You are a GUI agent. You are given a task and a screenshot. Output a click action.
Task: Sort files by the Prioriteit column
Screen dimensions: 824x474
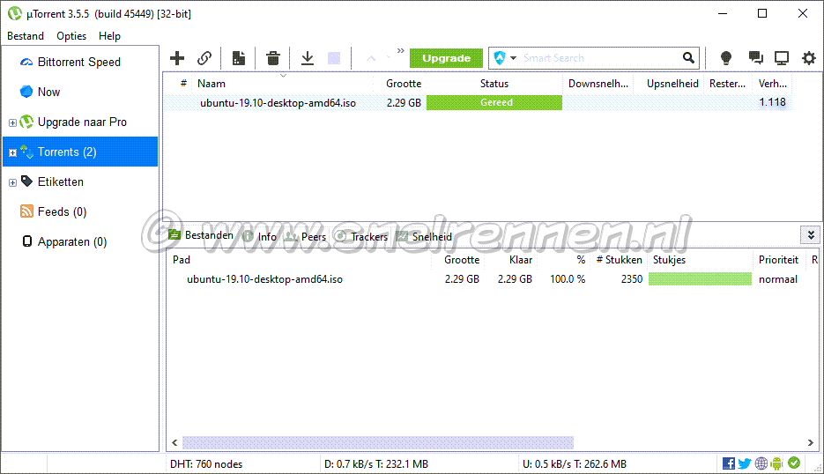tap(778, 260)
